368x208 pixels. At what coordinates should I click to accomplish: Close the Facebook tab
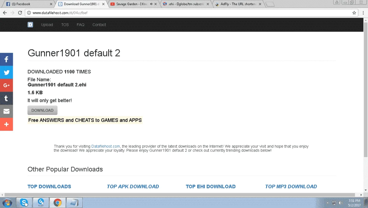pyautogui.click(x=51, y=4)
